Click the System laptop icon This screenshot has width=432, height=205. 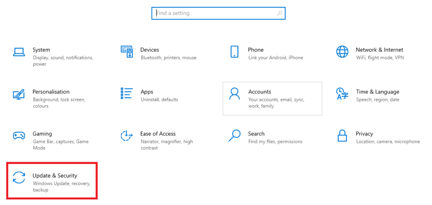[19, 52]
